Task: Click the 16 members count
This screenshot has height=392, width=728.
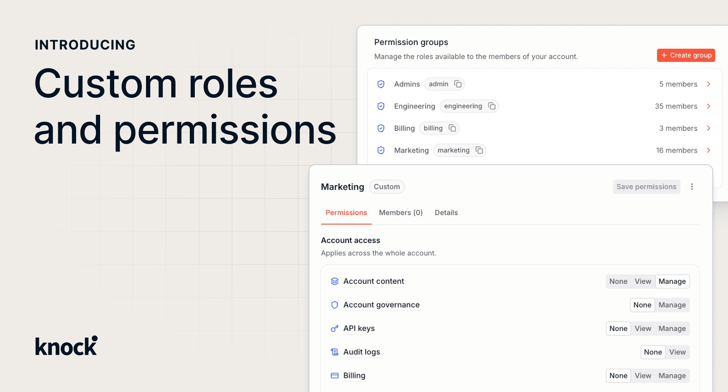Action: coord(677,151)
